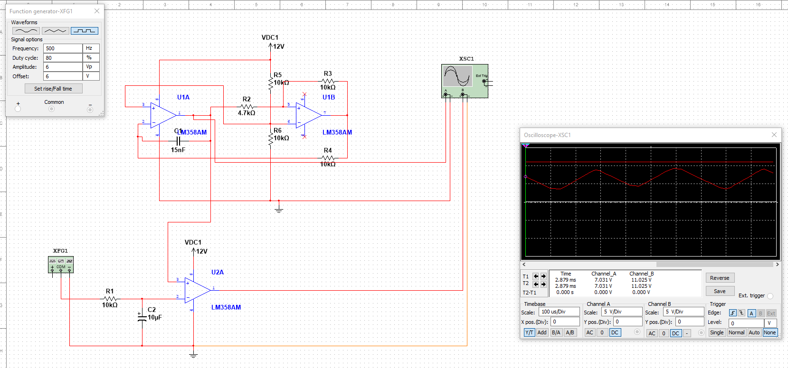Move cursor T1 left with arrow
788x368 pixels.
coord(536,276)
